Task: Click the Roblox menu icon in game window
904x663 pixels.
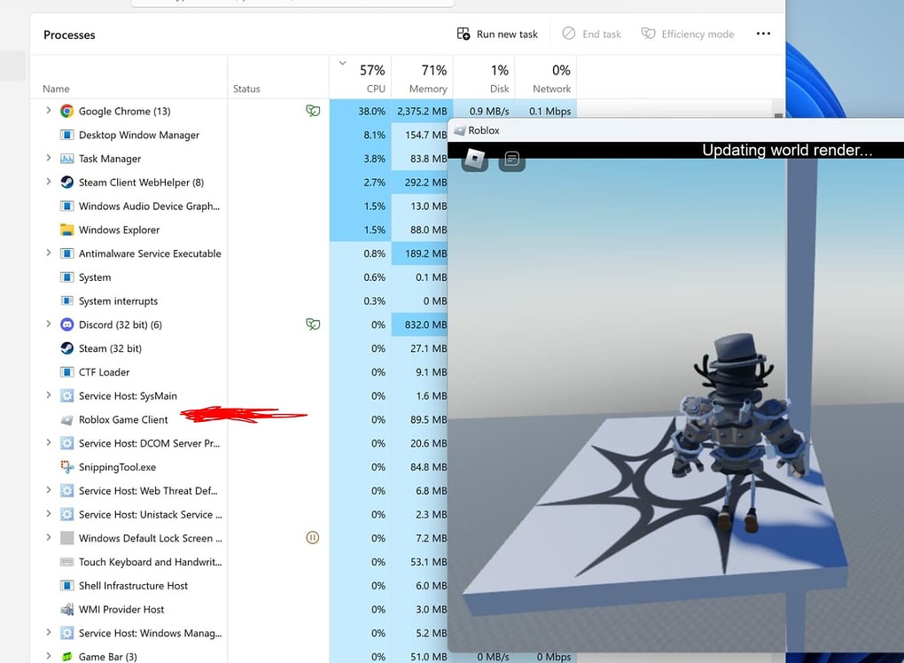Action: click(472, 160)
